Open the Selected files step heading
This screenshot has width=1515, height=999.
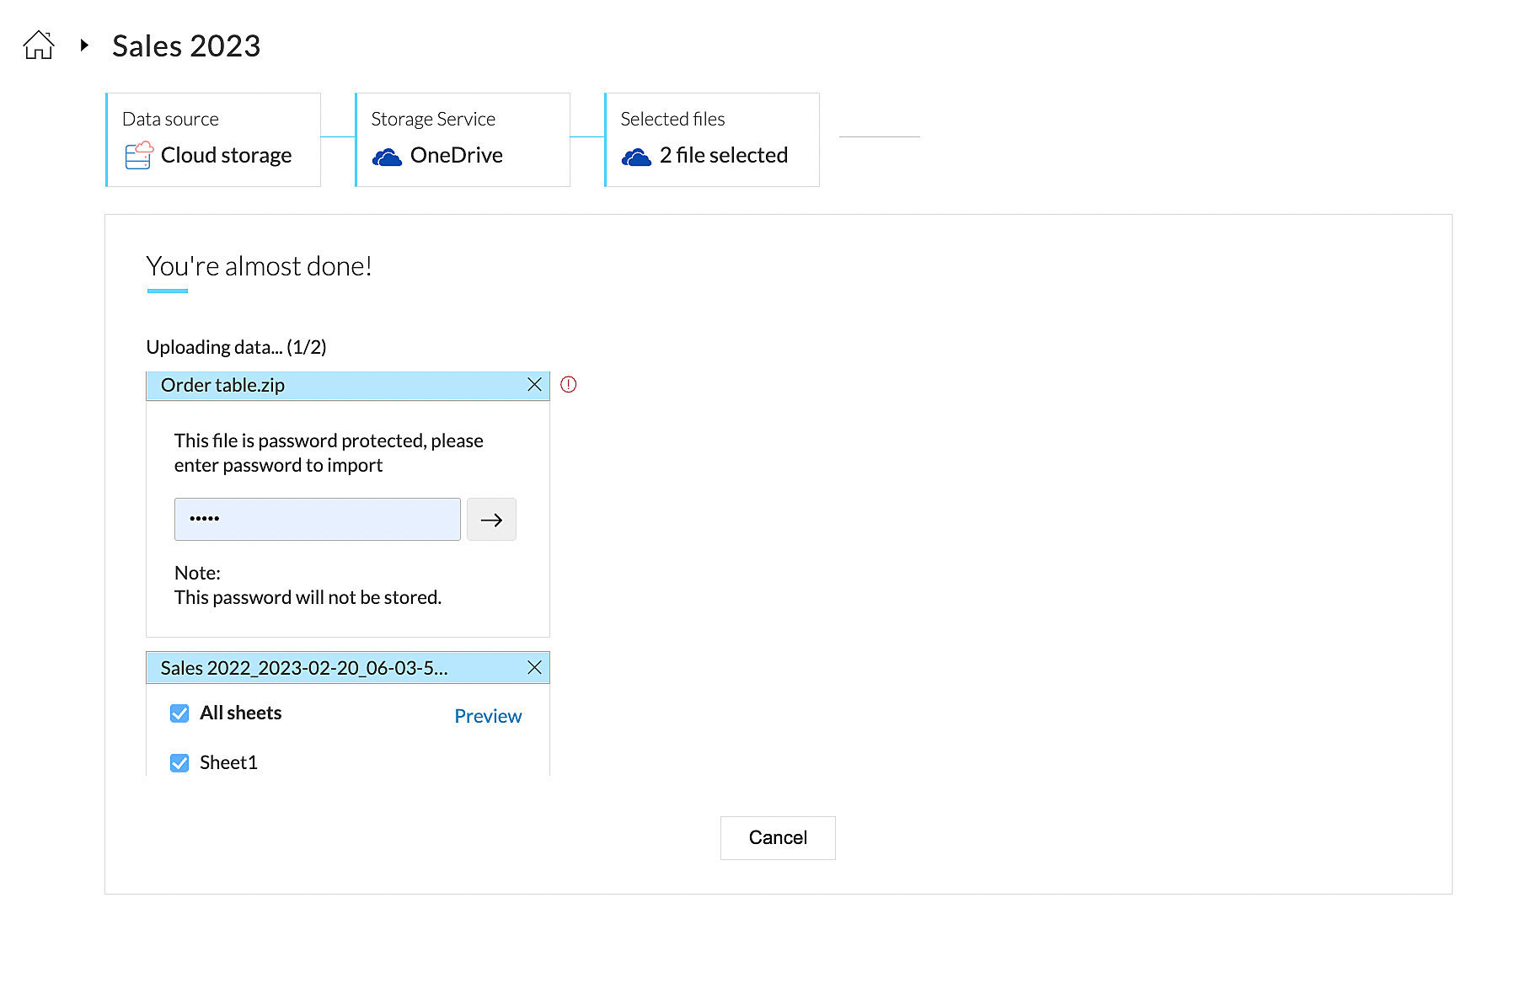672,120
